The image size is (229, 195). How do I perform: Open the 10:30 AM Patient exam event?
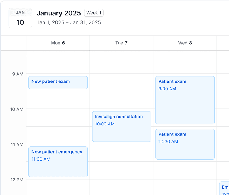click(x=185, y=144)
